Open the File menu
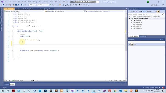The height and width of the screenshot is (93, 166). coord(6,2)
